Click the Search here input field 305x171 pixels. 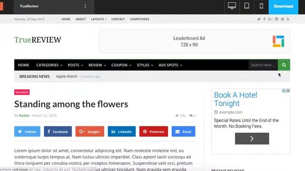[x=263, y=65]
